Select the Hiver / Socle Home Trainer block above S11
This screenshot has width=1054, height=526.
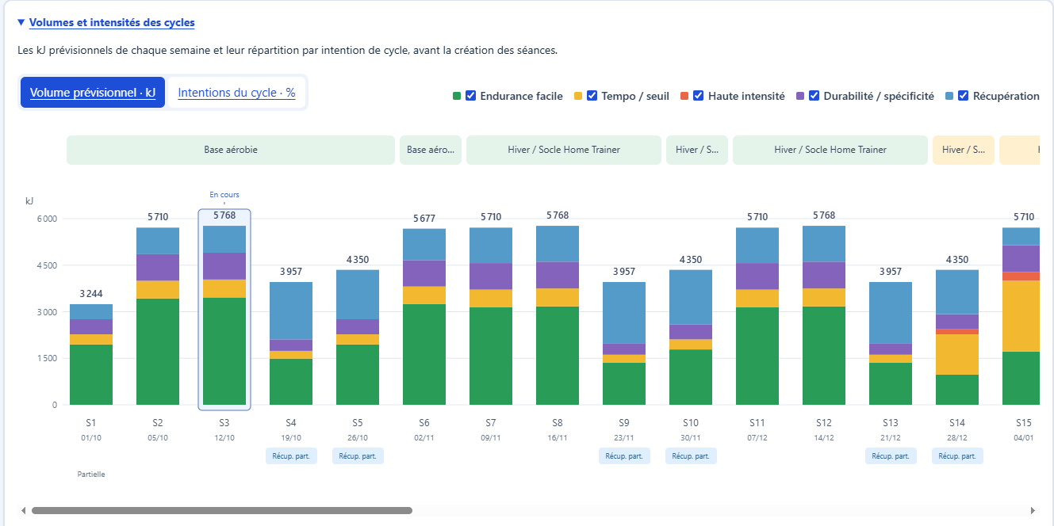[830, 150]
